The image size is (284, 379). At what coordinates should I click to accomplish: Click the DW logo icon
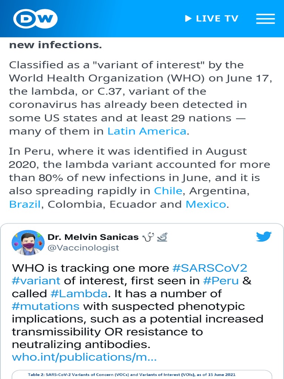coord(35,19)
